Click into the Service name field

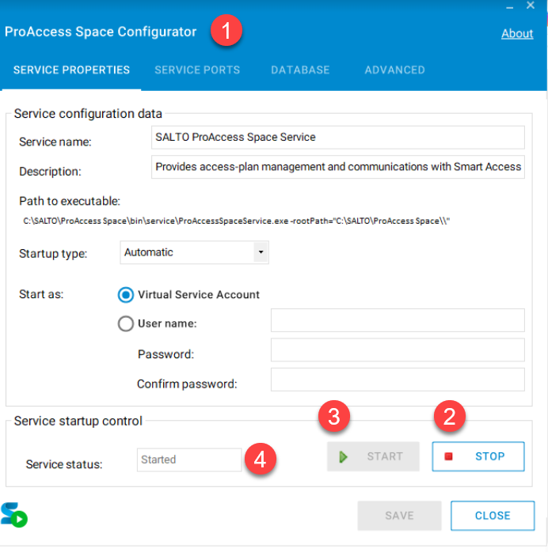pos(338,138)
